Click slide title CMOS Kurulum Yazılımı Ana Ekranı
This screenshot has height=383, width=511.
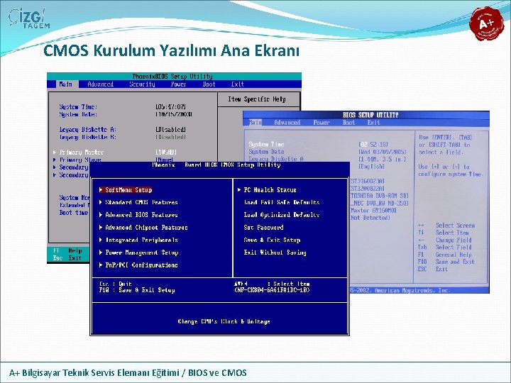[x=171, y=51]
